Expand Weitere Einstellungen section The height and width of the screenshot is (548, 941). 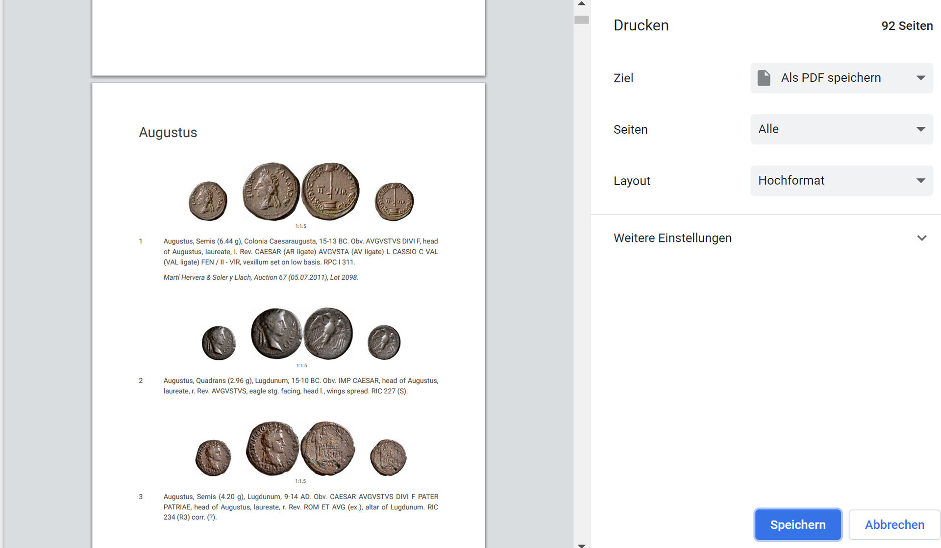point(672,238)
